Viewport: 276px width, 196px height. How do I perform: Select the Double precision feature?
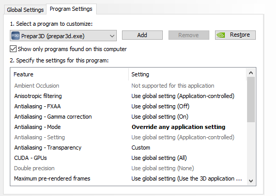[x=34, y=168]
